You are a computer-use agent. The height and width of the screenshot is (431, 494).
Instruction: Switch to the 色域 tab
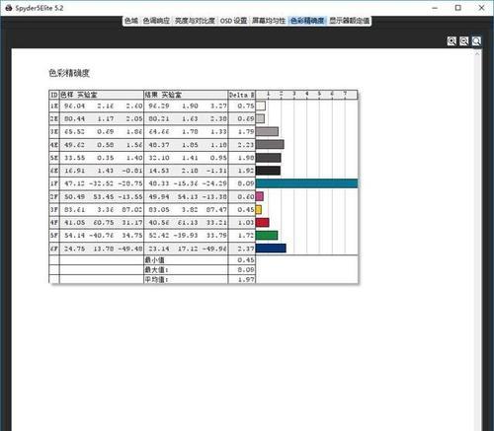(x=131, y=21)
